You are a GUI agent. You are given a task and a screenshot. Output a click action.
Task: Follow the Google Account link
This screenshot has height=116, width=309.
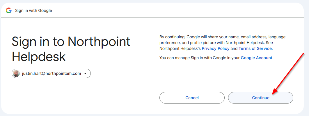point(257,58)
